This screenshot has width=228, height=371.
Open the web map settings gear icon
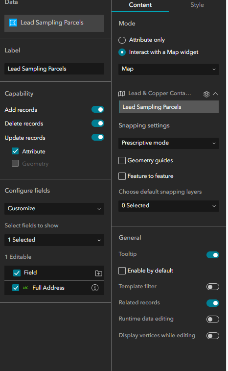click(206, 94)
